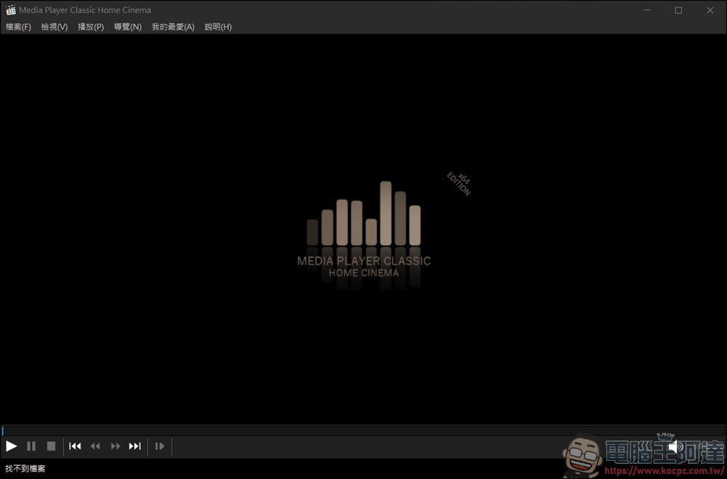Image resolution: width=727 pixels, height=479 pixels.
Task: Click the Media Player Classic logo area
Action: tap(363, 229)
